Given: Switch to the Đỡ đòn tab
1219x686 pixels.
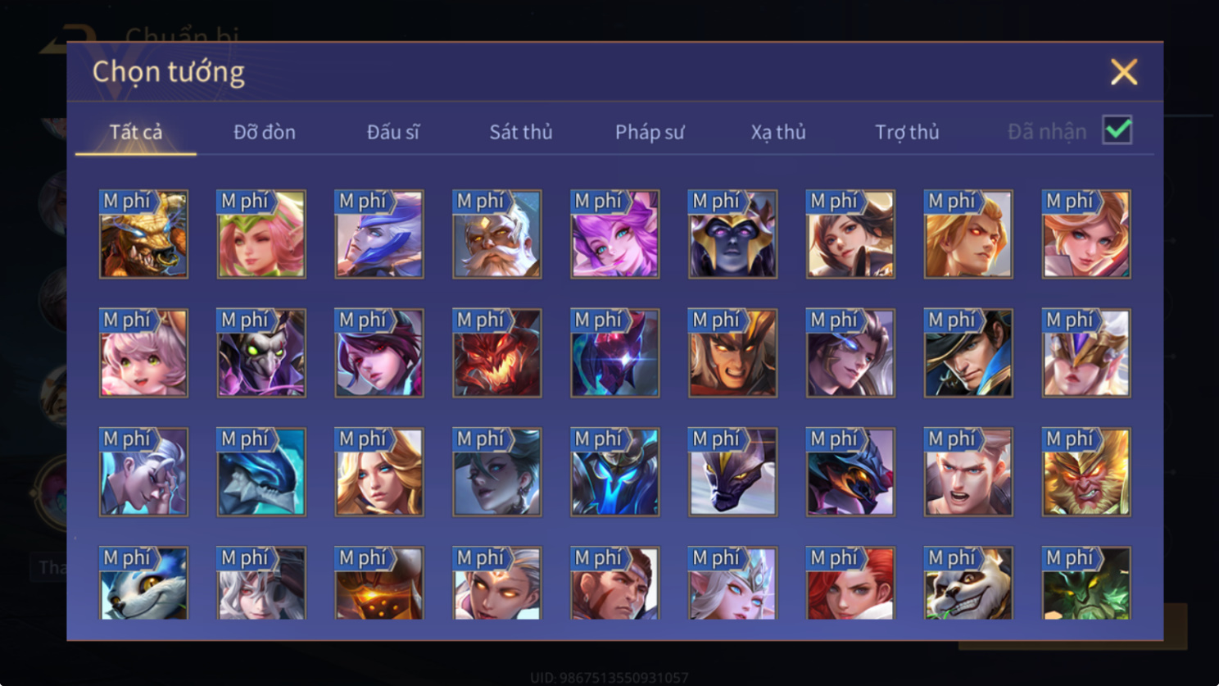Looking at the screenshot, I should pos(265,132).
